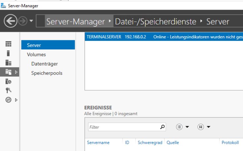
Task: Sort events by Quelle column
Action: (x=173, y=142)
